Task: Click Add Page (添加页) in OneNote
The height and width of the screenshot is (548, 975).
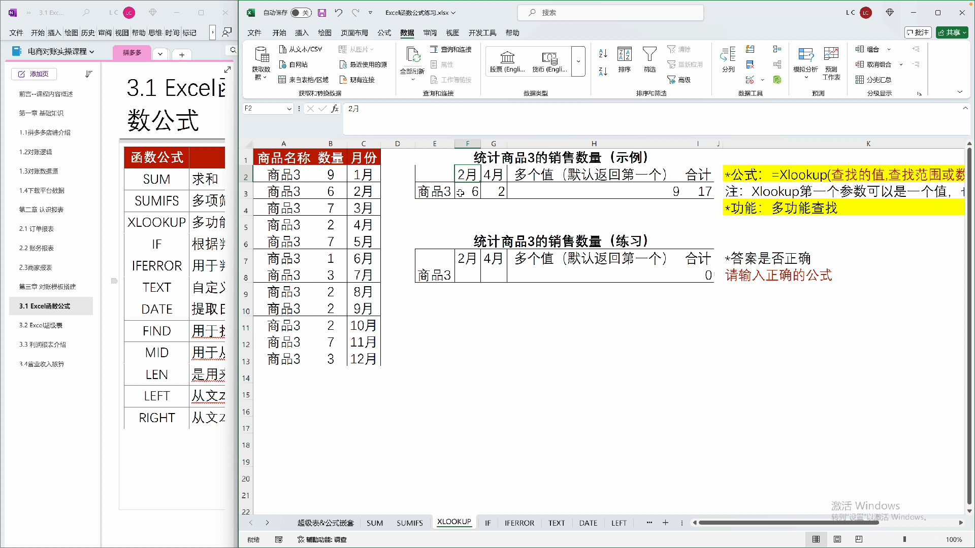Action: coord(34,74)
